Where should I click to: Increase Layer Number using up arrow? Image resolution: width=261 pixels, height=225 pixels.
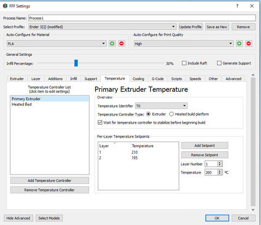220,163
